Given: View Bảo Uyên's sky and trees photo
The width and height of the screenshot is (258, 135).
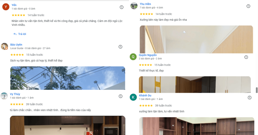Looking at the screenshot, I should tap(68, 78).
